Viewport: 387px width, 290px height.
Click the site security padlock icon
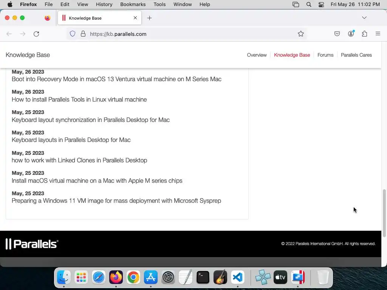(x=83, y=34)
